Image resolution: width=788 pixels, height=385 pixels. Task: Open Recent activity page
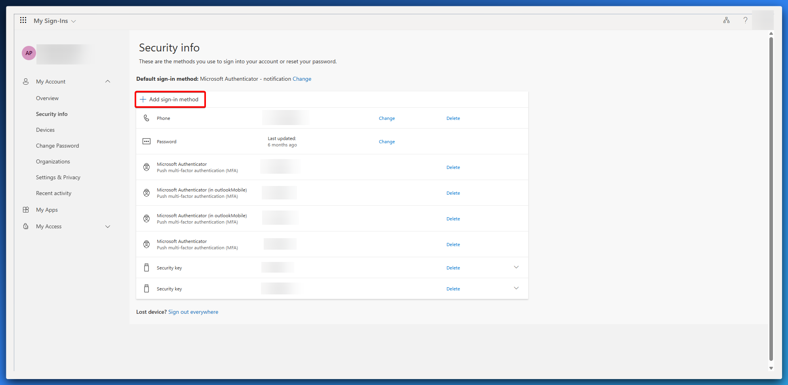click(x=53, y=193)
